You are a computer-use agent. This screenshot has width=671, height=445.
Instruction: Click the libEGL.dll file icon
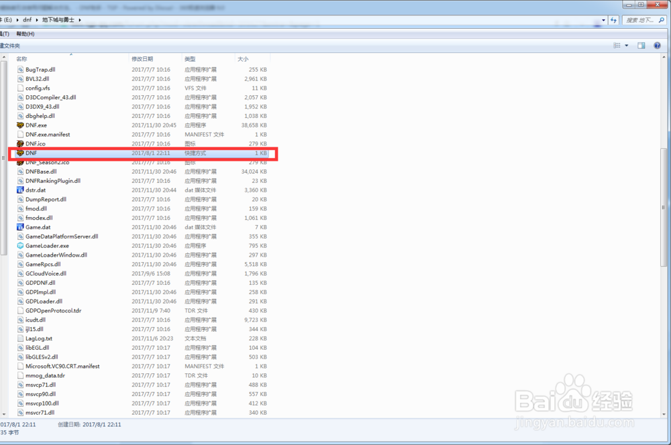click(x=20, y=348)
